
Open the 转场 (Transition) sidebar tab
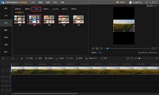tap(6, 37)
